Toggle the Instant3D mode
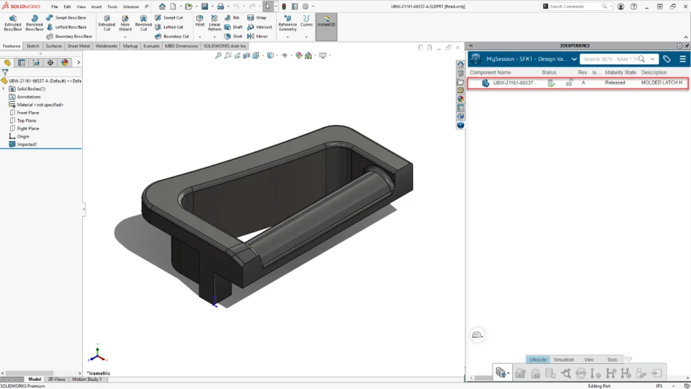Viewport: 691px width, 389px height. tap(327, 23)
